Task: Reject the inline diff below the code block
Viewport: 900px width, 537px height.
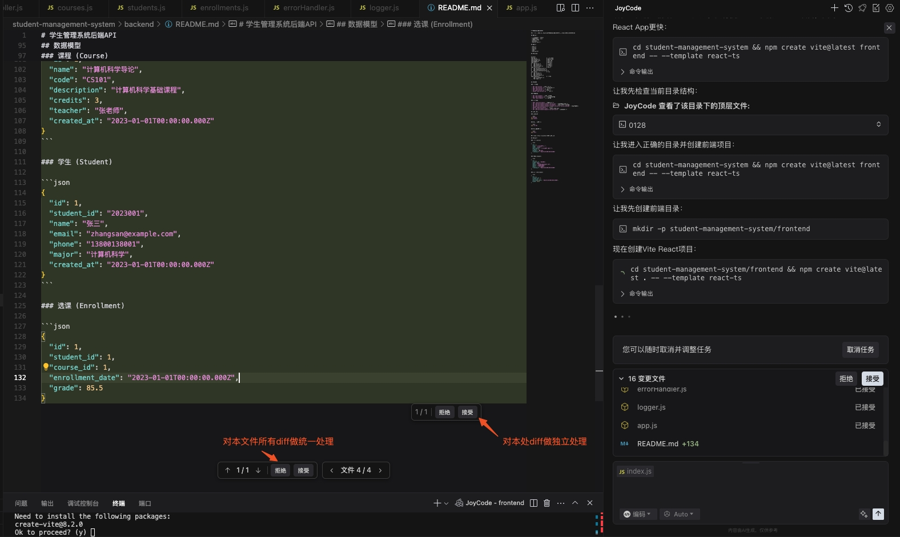Action: point(444,412)
